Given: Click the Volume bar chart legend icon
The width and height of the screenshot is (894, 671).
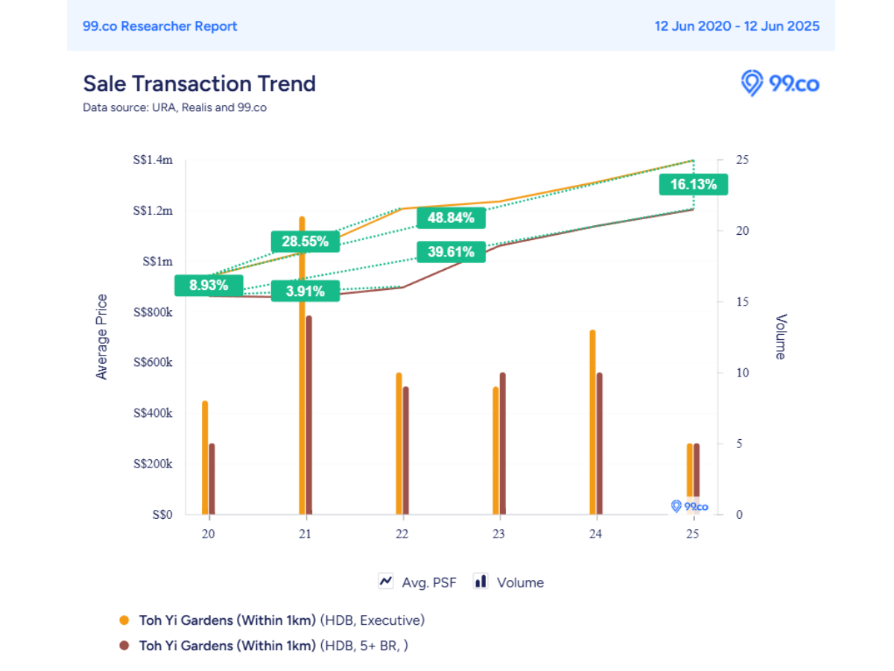Looking at the screenshot, I should (481, 582).
